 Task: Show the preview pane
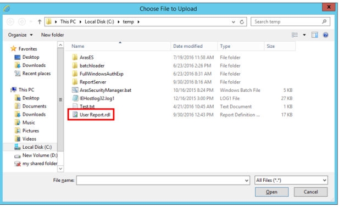tap(315, 35)
